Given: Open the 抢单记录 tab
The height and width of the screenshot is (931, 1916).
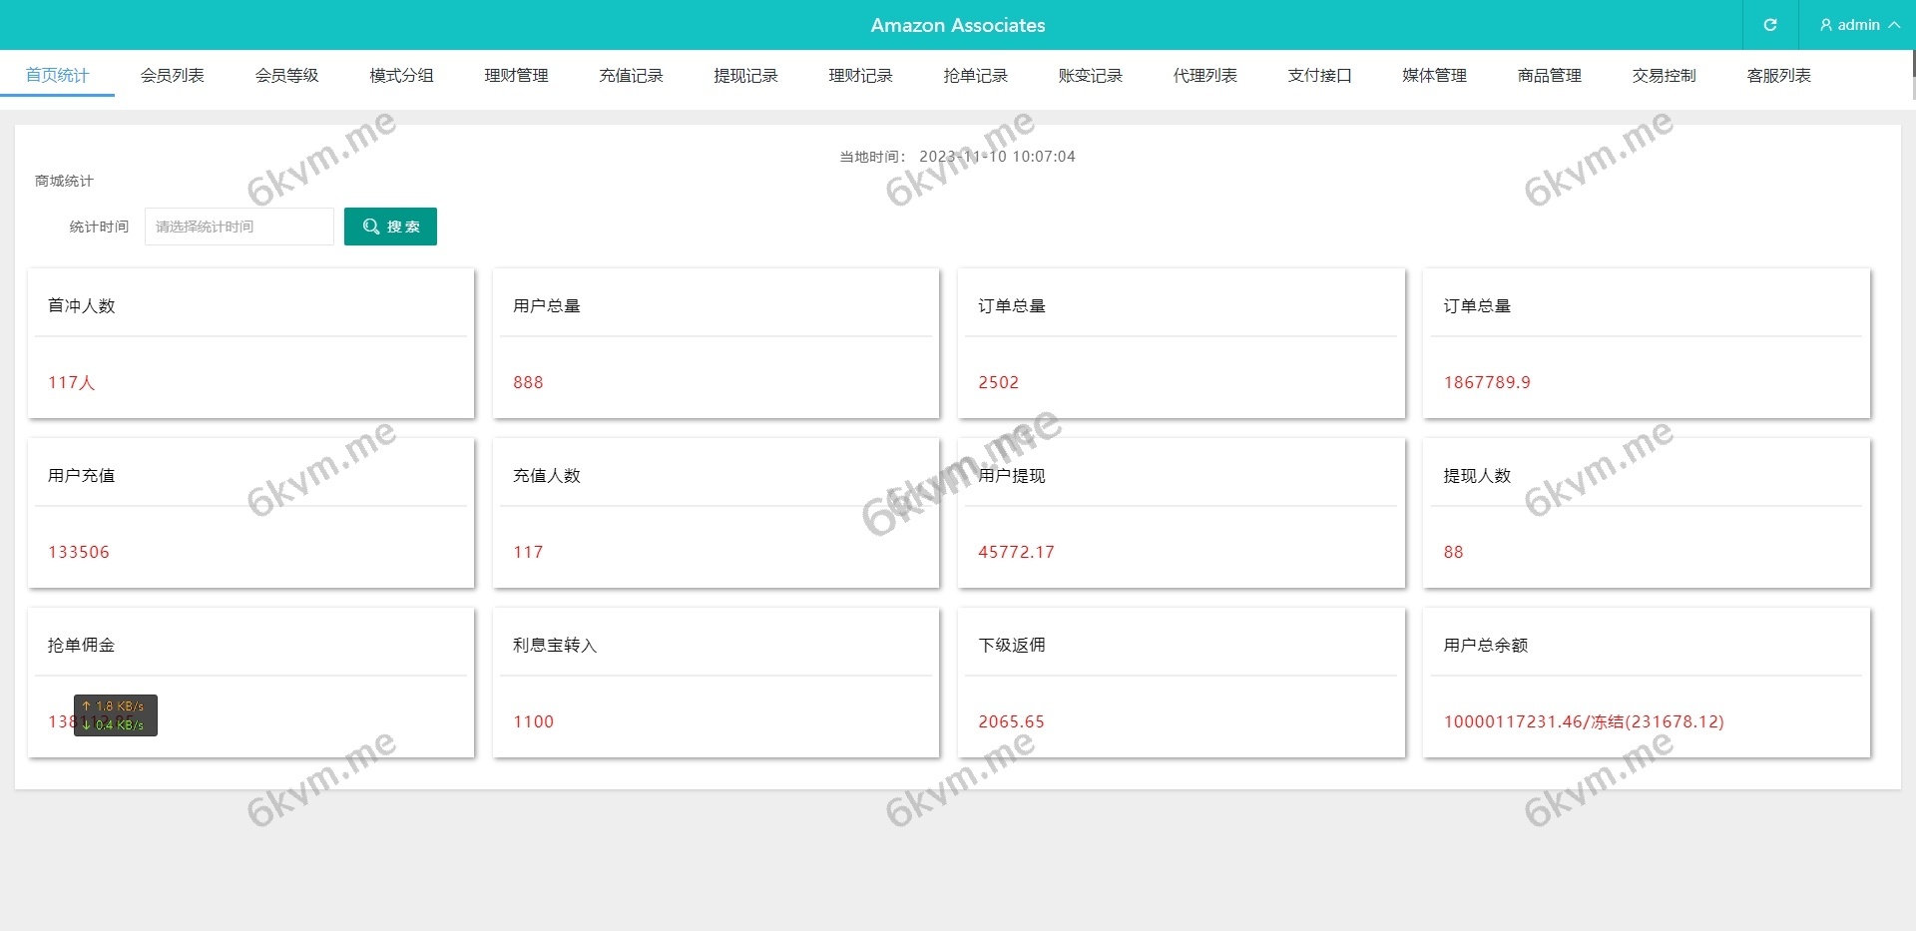Looking at the screenshot, I should pyautogui.click(x=975, y=76).
